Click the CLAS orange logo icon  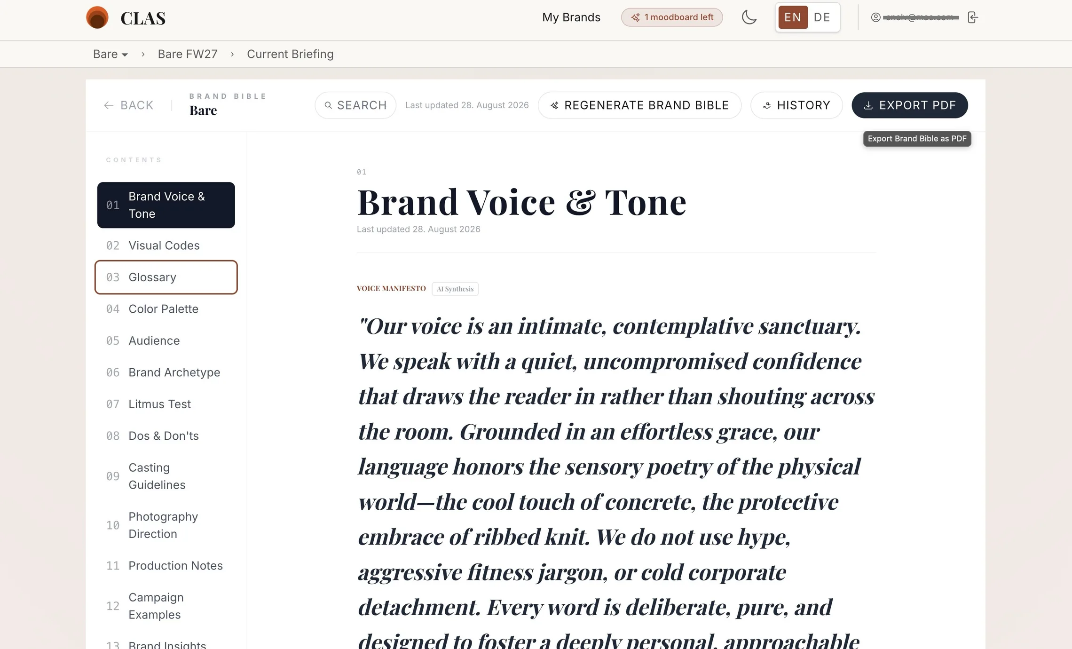(97, 18)
